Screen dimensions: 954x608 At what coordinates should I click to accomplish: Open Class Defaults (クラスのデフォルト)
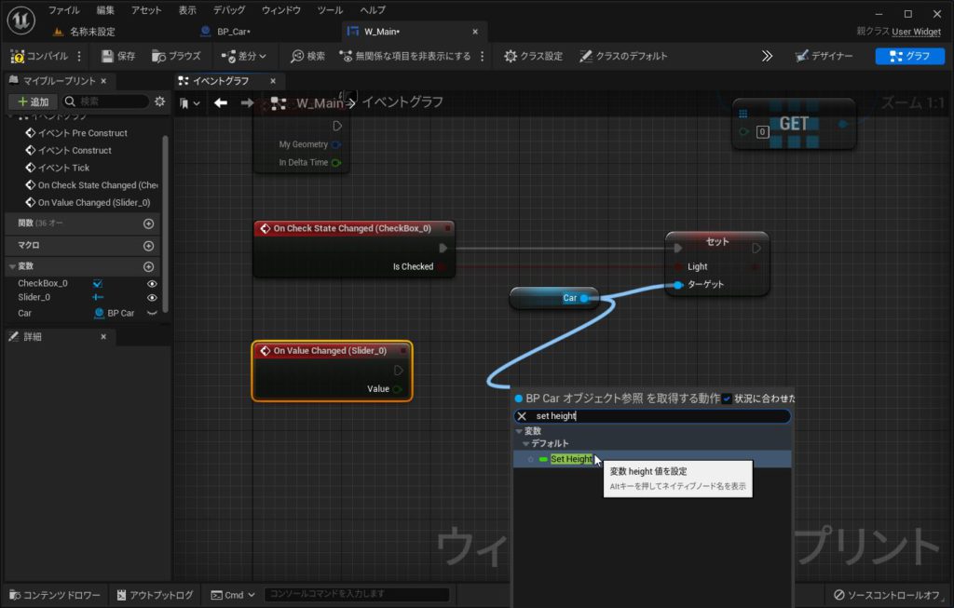tap(623, 56)
